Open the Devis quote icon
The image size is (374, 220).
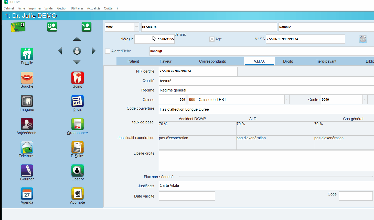(77, 101)
